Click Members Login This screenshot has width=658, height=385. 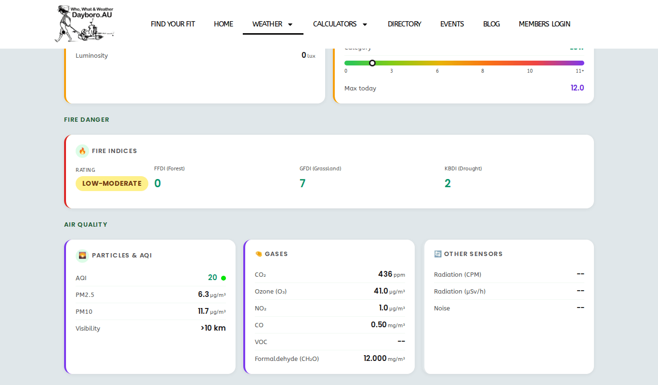[544, 24]
